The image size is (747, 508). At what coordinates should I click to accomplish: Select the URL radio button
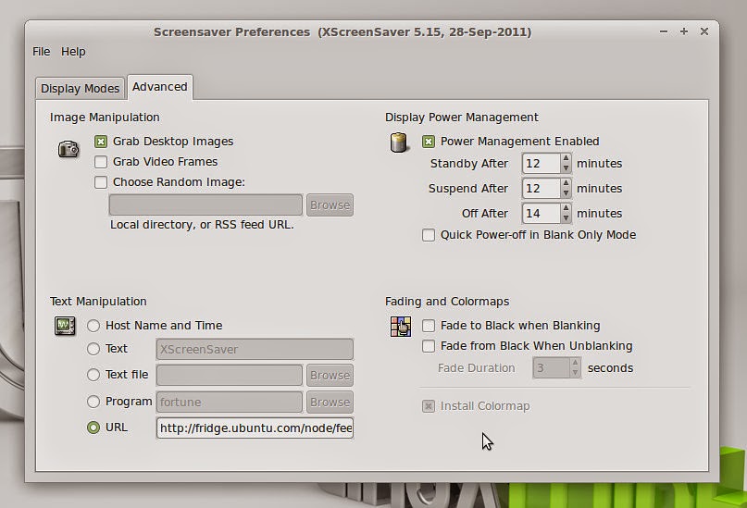click(x=93, y=427)
